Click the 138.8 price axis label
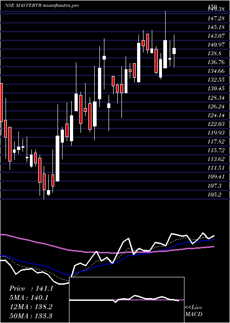Viewport: 230px width, 323px height. pyautogui.click(x=215, y=54)
